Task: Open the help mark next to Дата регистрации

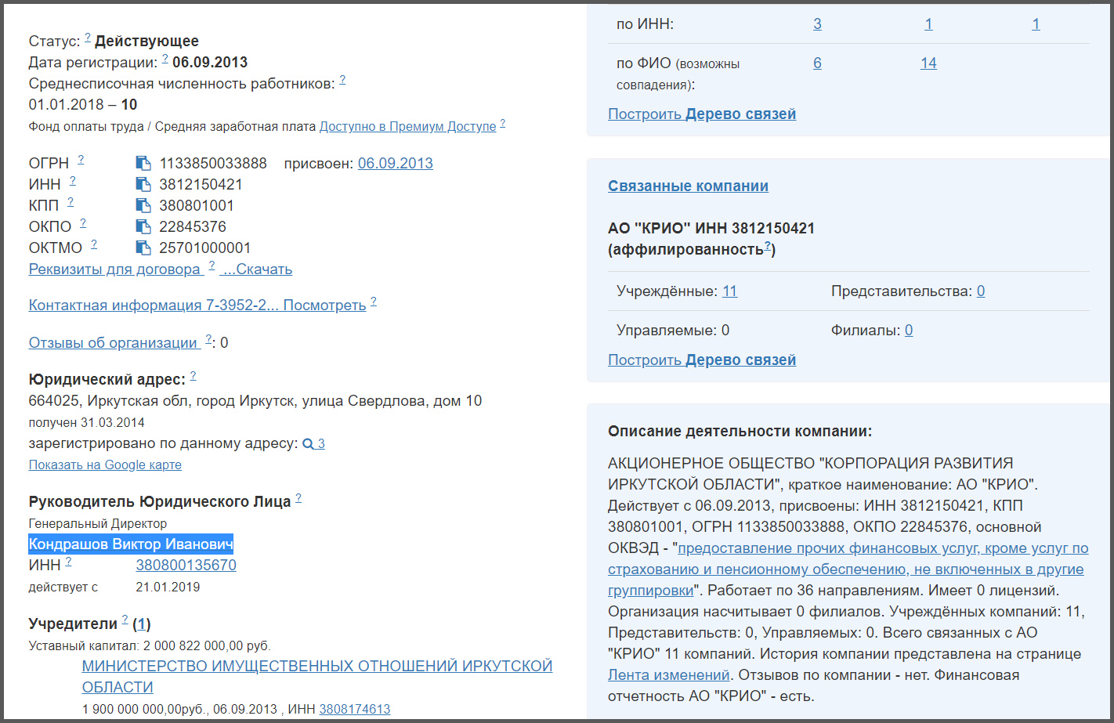Action: coord(165,58)
